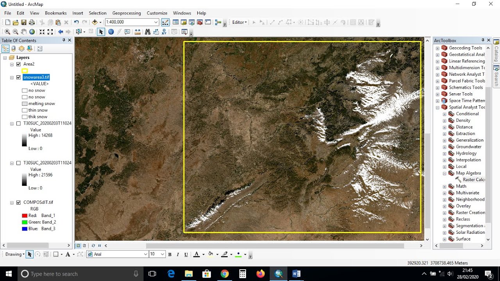Screen dimensions: 500x281
Task: Open the docked Catalog side tab
Action: [496, 51]
